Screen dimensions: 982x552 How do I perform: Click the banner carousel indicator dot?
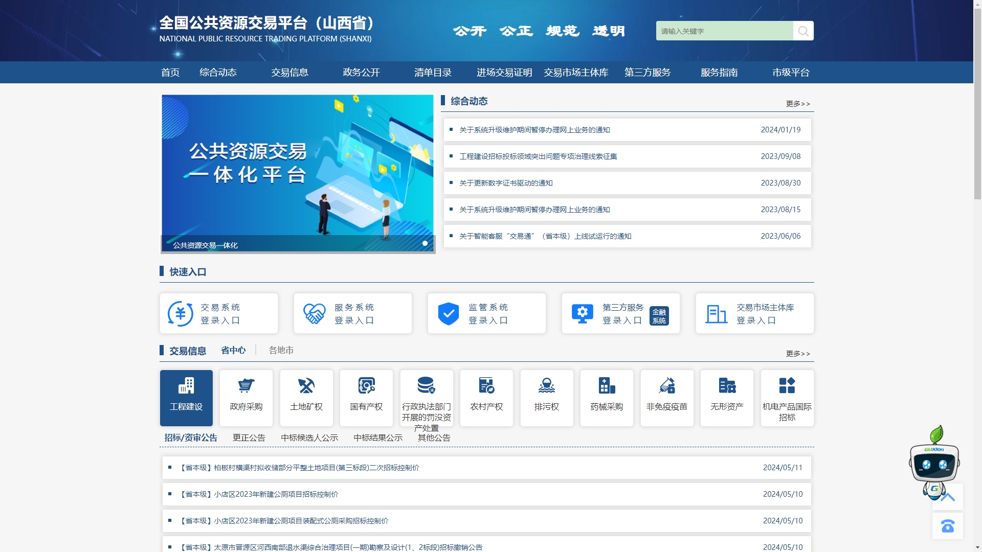point(425,243)
